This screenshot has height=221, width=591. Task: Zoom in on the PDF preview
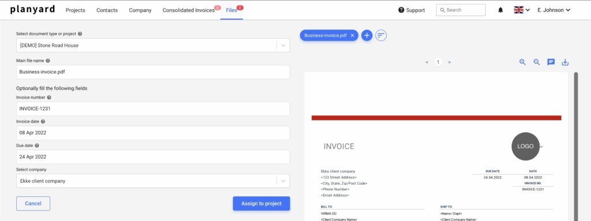[x=522, y=62]
